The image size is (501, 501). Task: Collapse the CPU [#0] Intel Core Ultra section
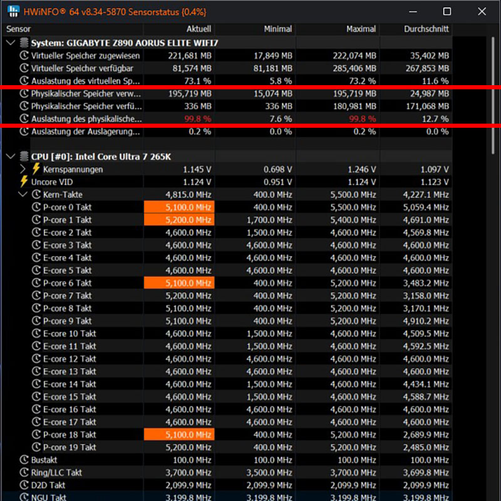tap(11, 156)
